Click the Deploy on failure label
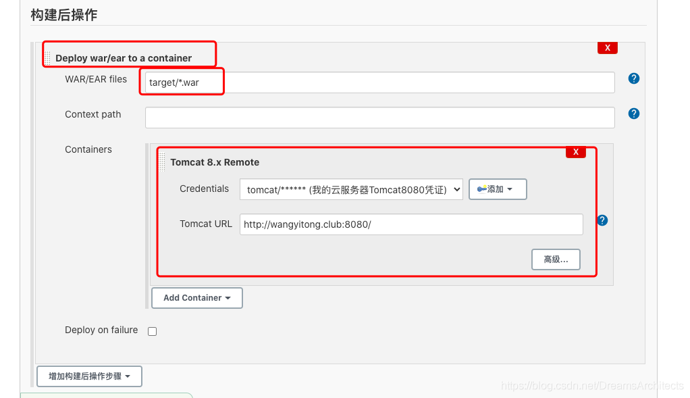Viewport: 690px width, 398px height. pos(101,330)
